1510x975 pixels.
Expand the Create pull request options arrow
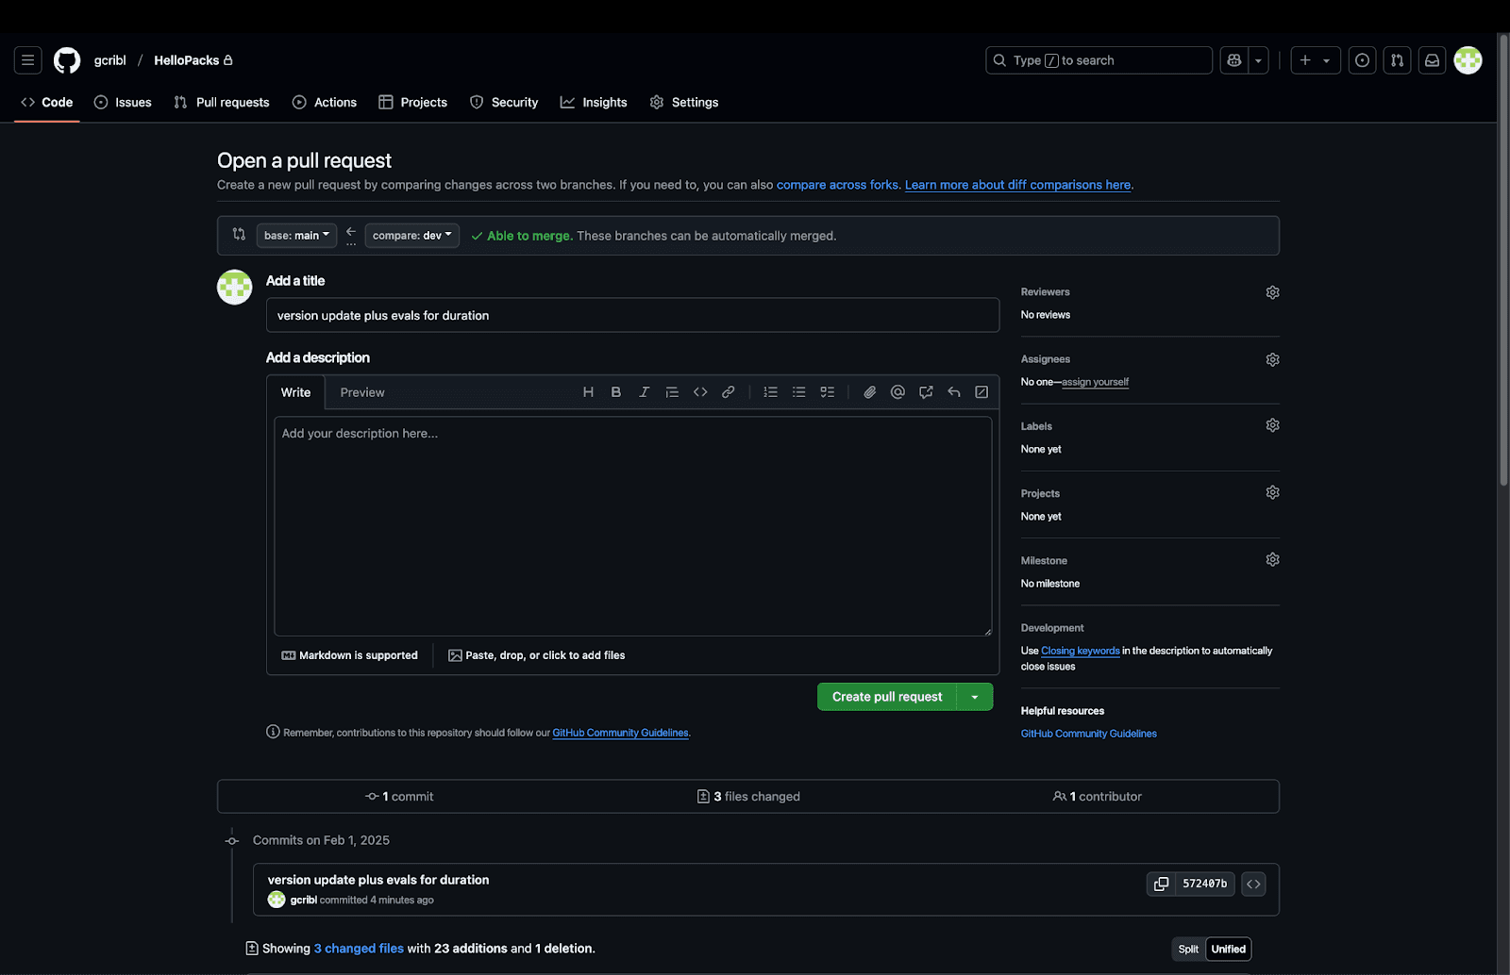pos(975,697)
